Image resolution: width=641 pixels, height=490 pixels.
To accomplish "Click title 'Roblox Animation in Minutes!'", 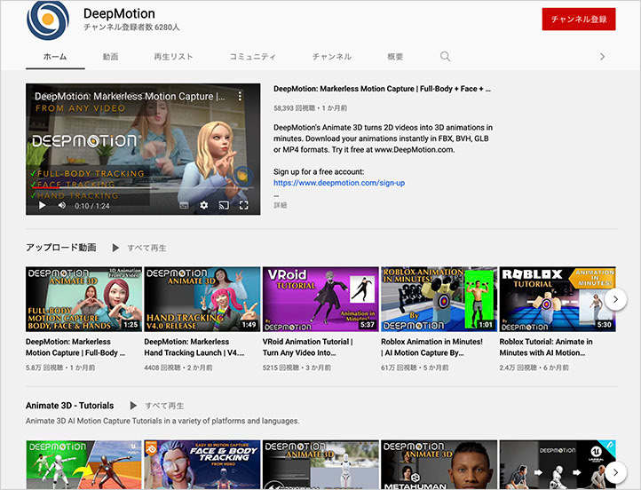I will point(431,347).
